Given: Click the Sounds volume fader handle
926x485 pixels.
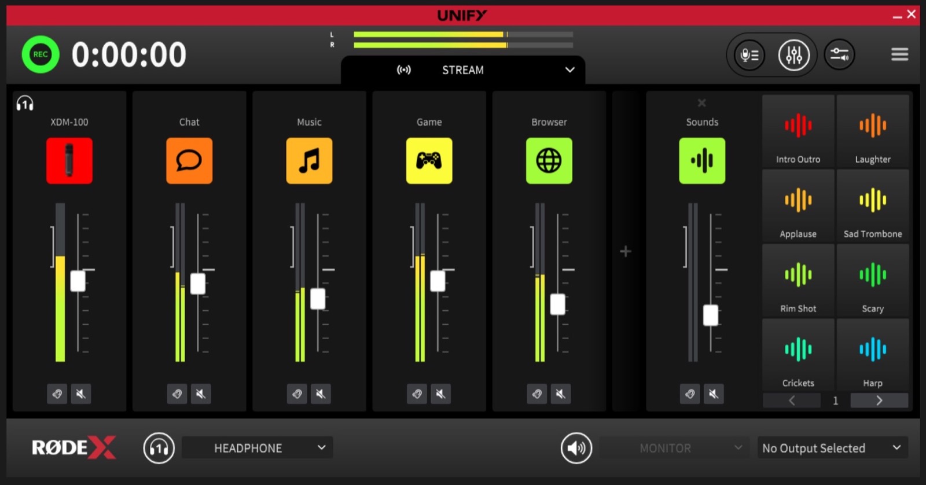Looking at the screenshot, I should tap(711, 315).
